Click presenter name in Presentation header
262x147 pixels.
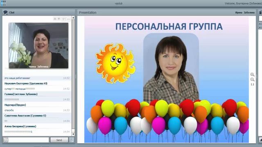245,13
